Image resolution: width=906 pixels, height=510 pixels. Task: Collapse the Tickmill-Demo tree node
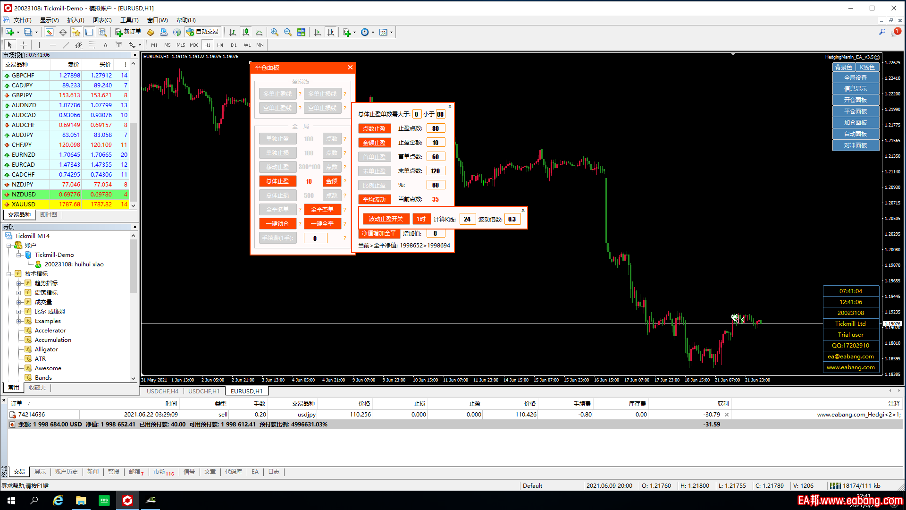click(x=18, y=255)
